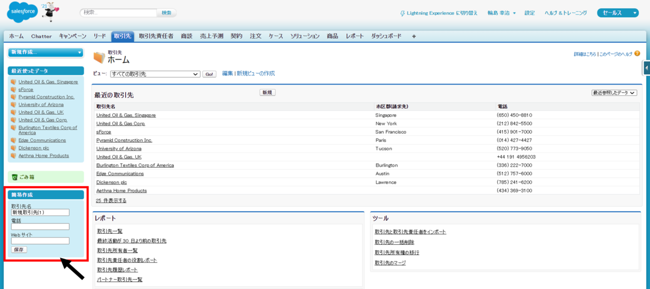Image resolution: width=650 pixels, height=289 pixels.
Task: Open the 取引先一覧 report link
Action: [110, 231]
